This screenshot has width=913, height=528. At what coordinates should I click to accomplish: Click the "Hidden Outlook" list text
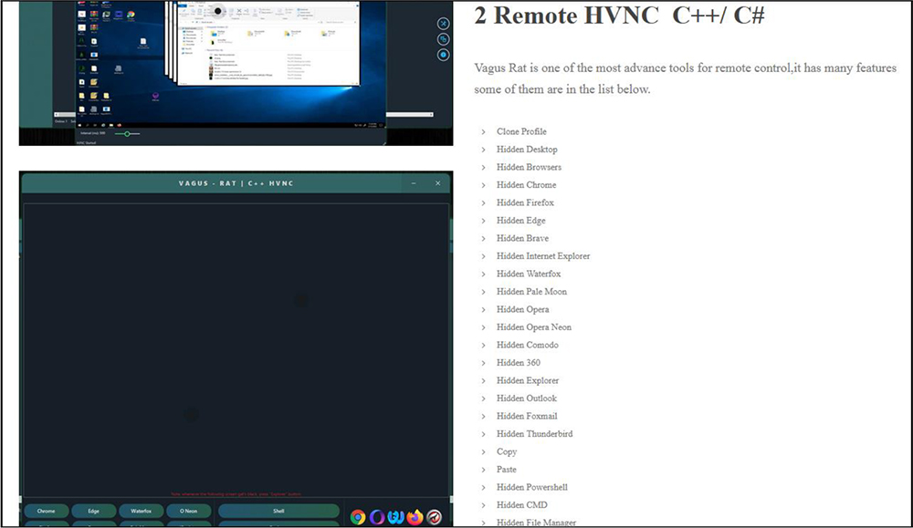pyautogui.click(x=527, y=399)
